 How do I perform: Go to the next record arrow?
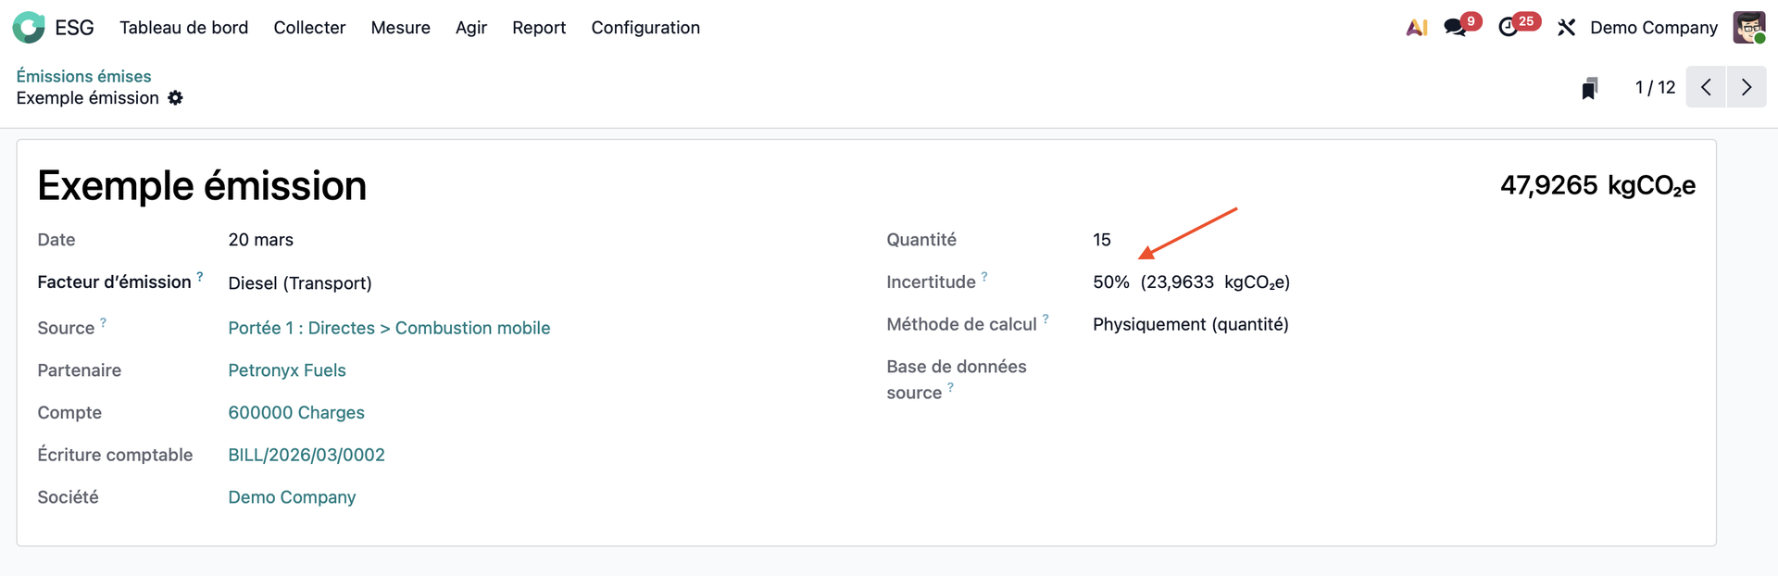[x=1747, y=87]
